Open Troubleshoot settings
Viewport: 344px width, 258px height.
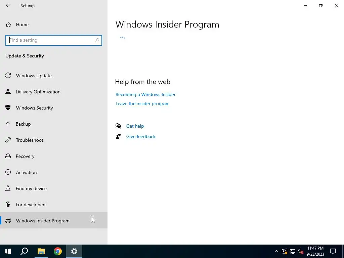54,140
